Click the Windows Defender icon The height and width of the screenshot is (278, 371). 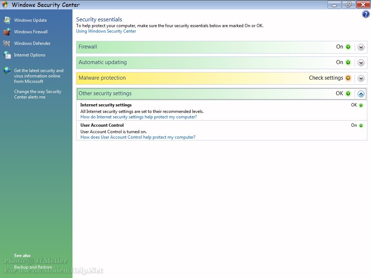7,43
